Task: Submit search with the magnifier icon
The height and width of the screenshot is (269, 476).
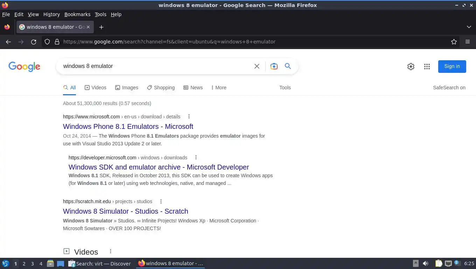Action: [288, 66]
